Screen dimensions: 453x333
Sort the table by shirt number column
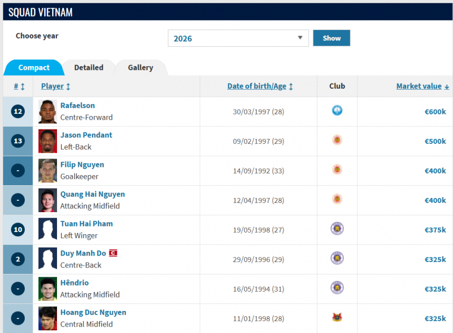pyautogui.click(x=19, y=86)
